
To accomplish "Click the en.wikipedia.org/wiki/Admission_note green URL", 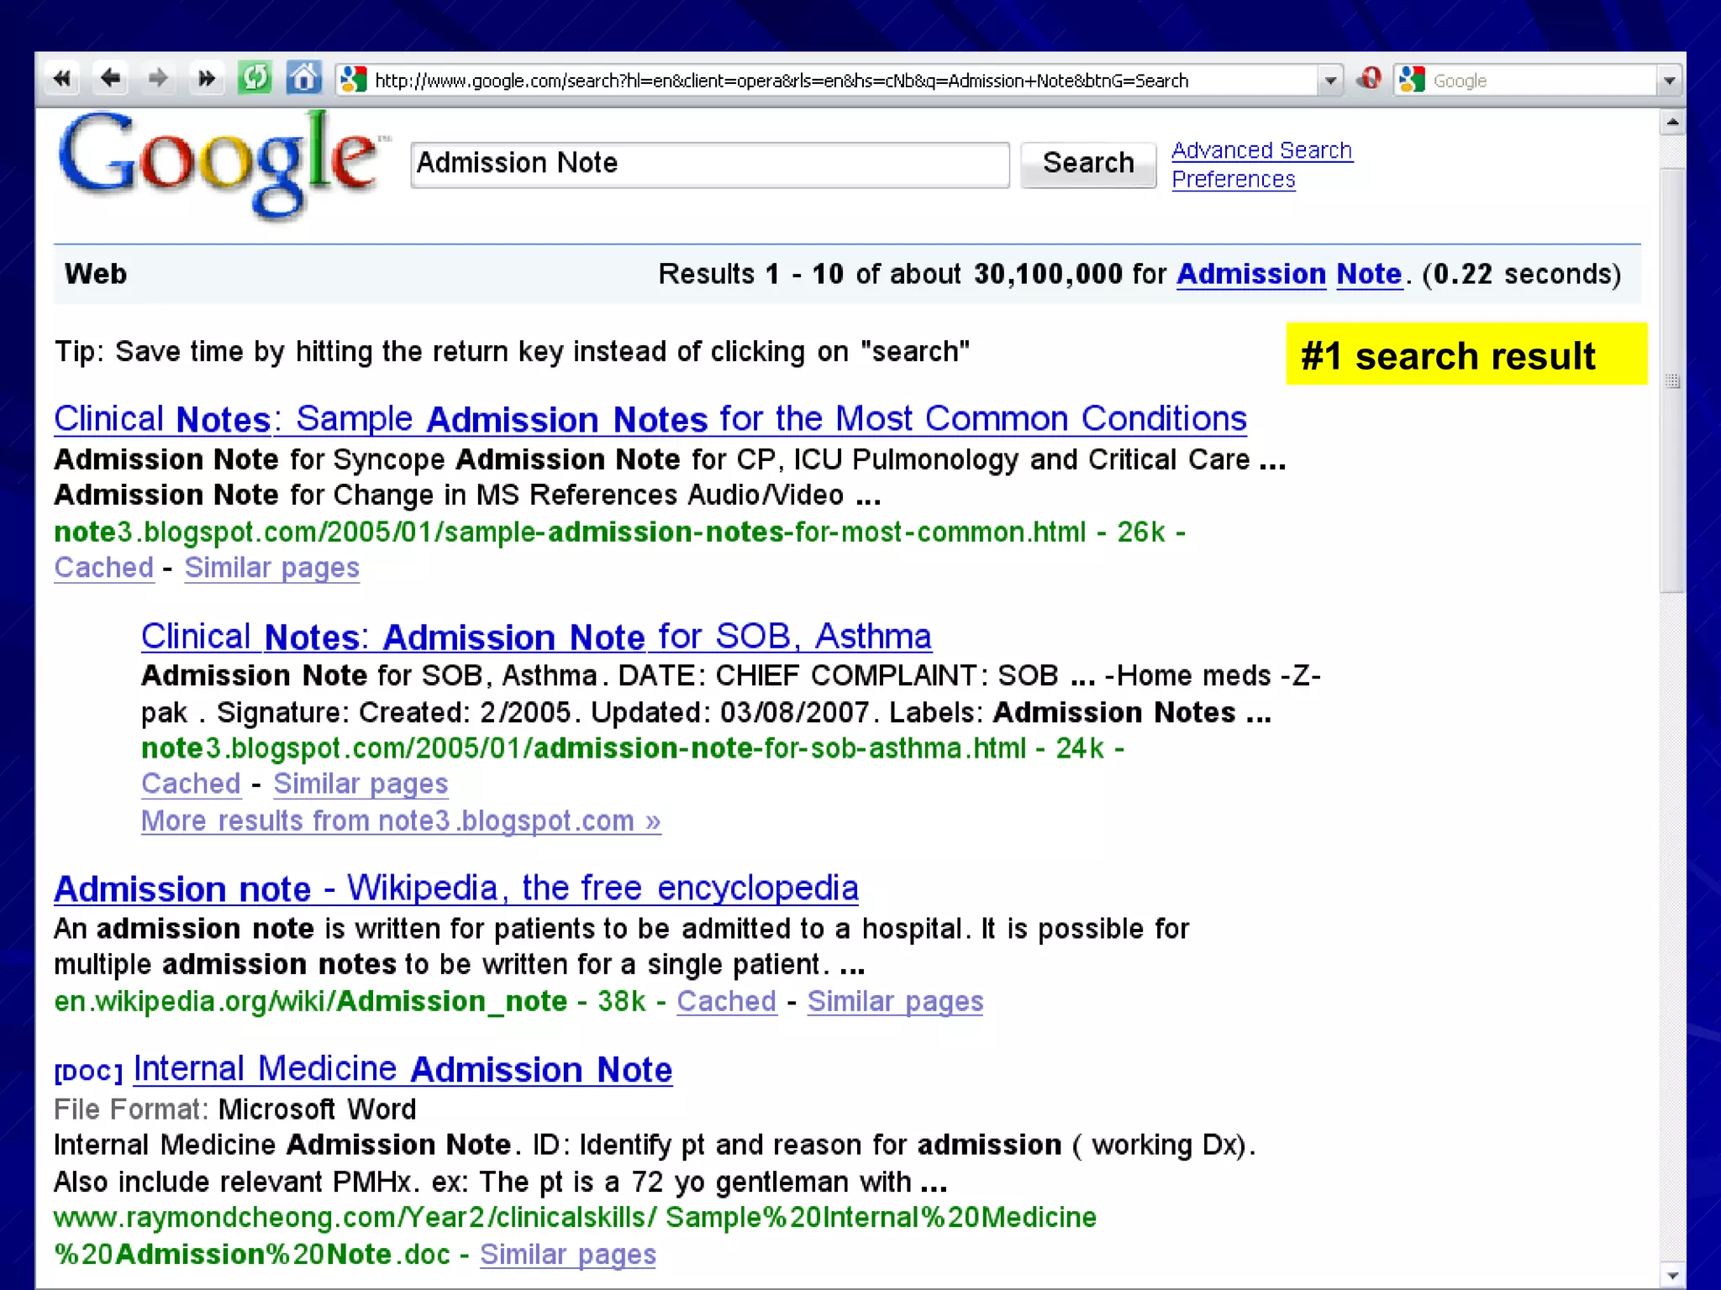I will coord(310,1001).
